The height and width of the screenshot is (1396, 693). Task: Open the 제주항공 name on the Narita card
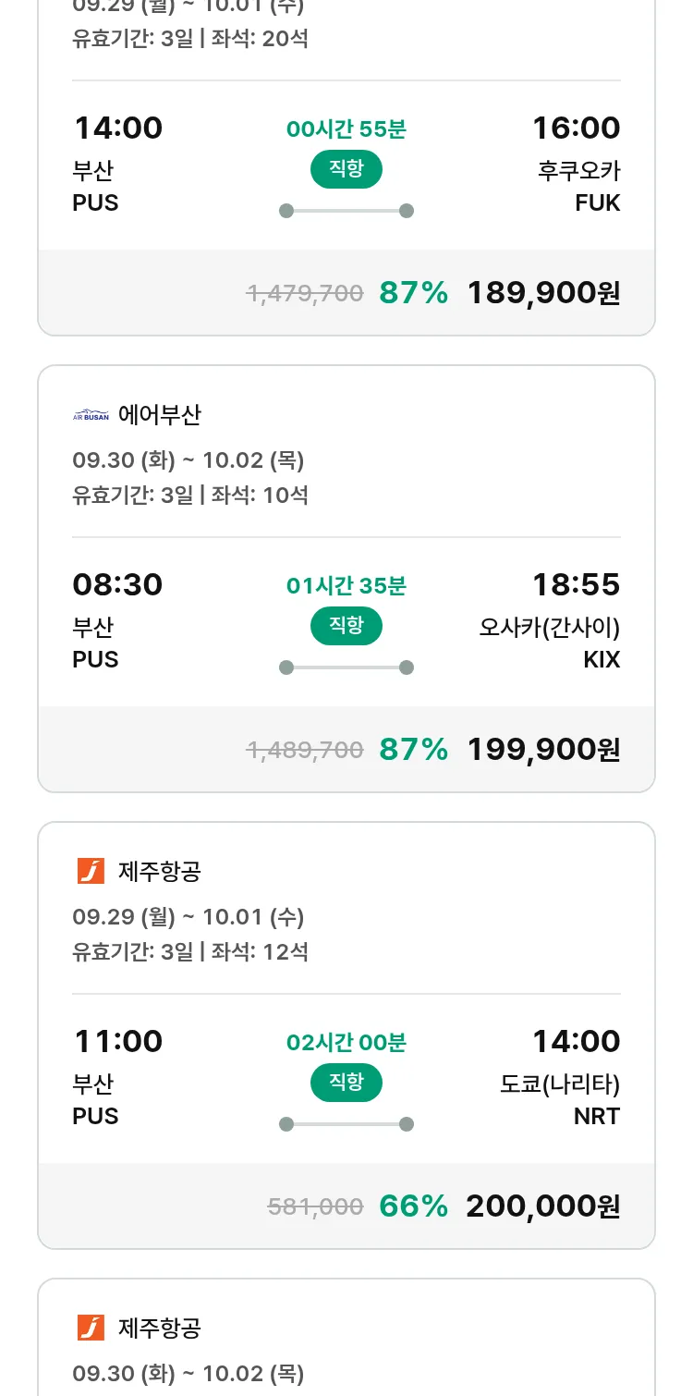coord(159,871)
